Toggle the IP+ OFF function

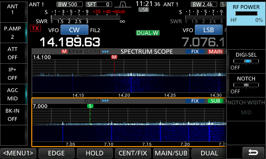click(x=12, y=74)
